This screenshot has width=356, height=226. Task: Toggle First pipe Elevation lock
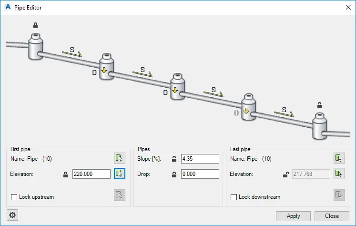(65, 174)
